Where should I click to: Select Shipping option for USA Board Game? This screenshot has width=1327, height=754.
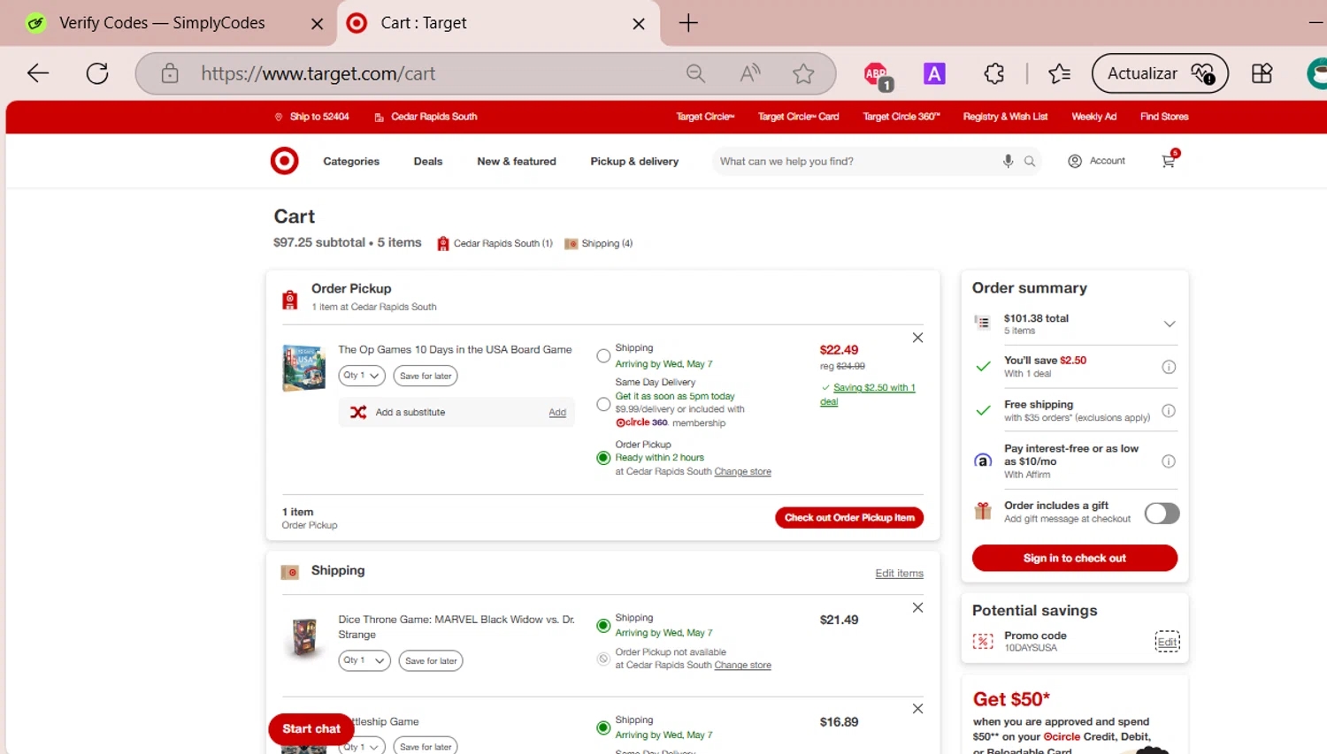(x=603, y=356)
